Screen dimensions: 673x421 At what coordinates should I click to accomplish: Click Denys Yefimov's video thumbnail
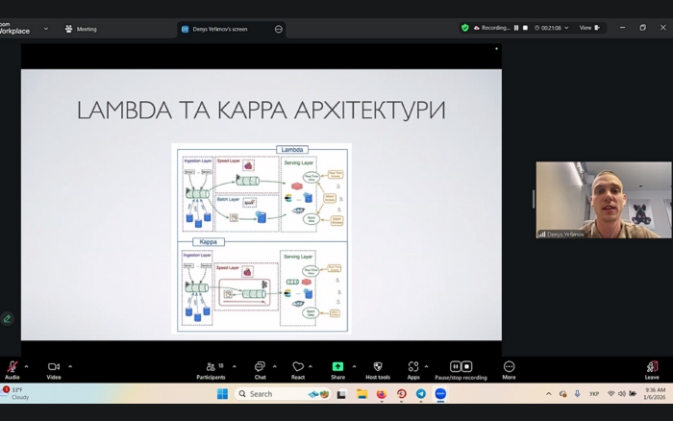(603, 200)
